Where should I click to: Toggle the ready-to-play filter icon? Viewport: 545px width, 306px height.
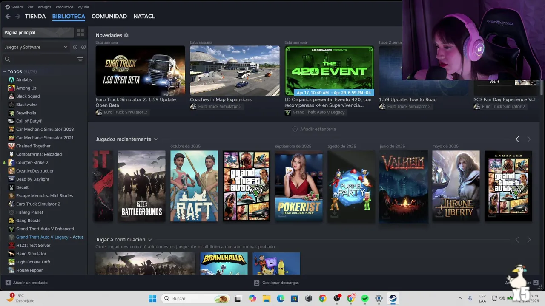[x=83, y=47]
